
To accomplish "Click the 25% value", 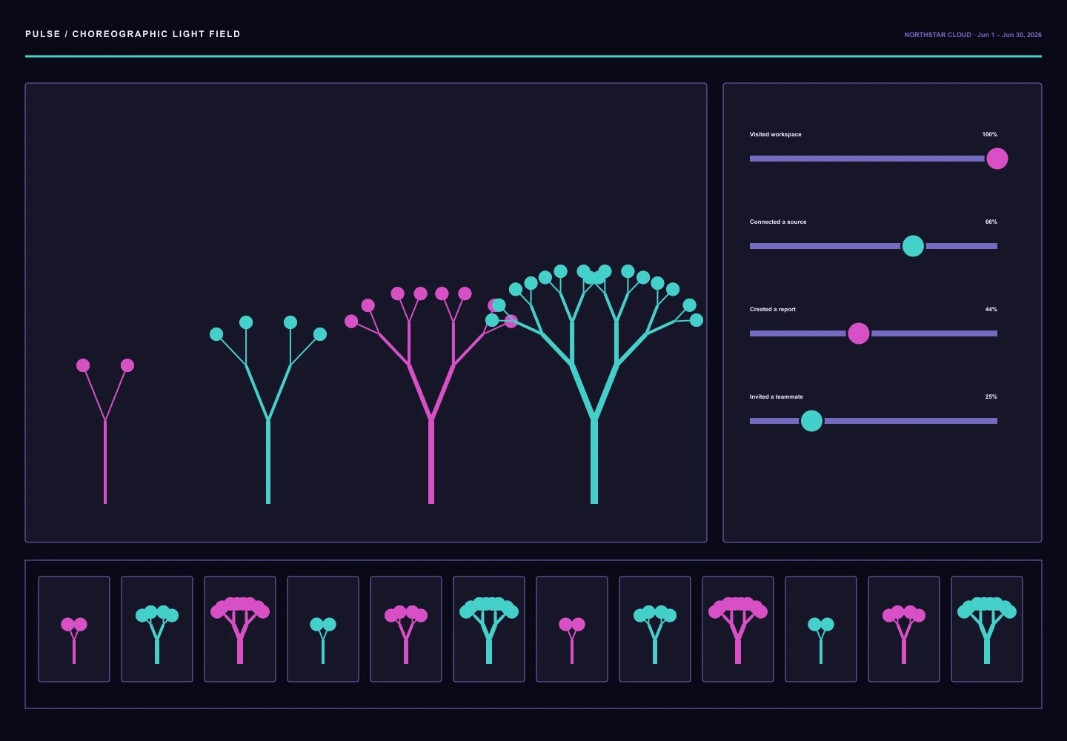I will [991, 396].
